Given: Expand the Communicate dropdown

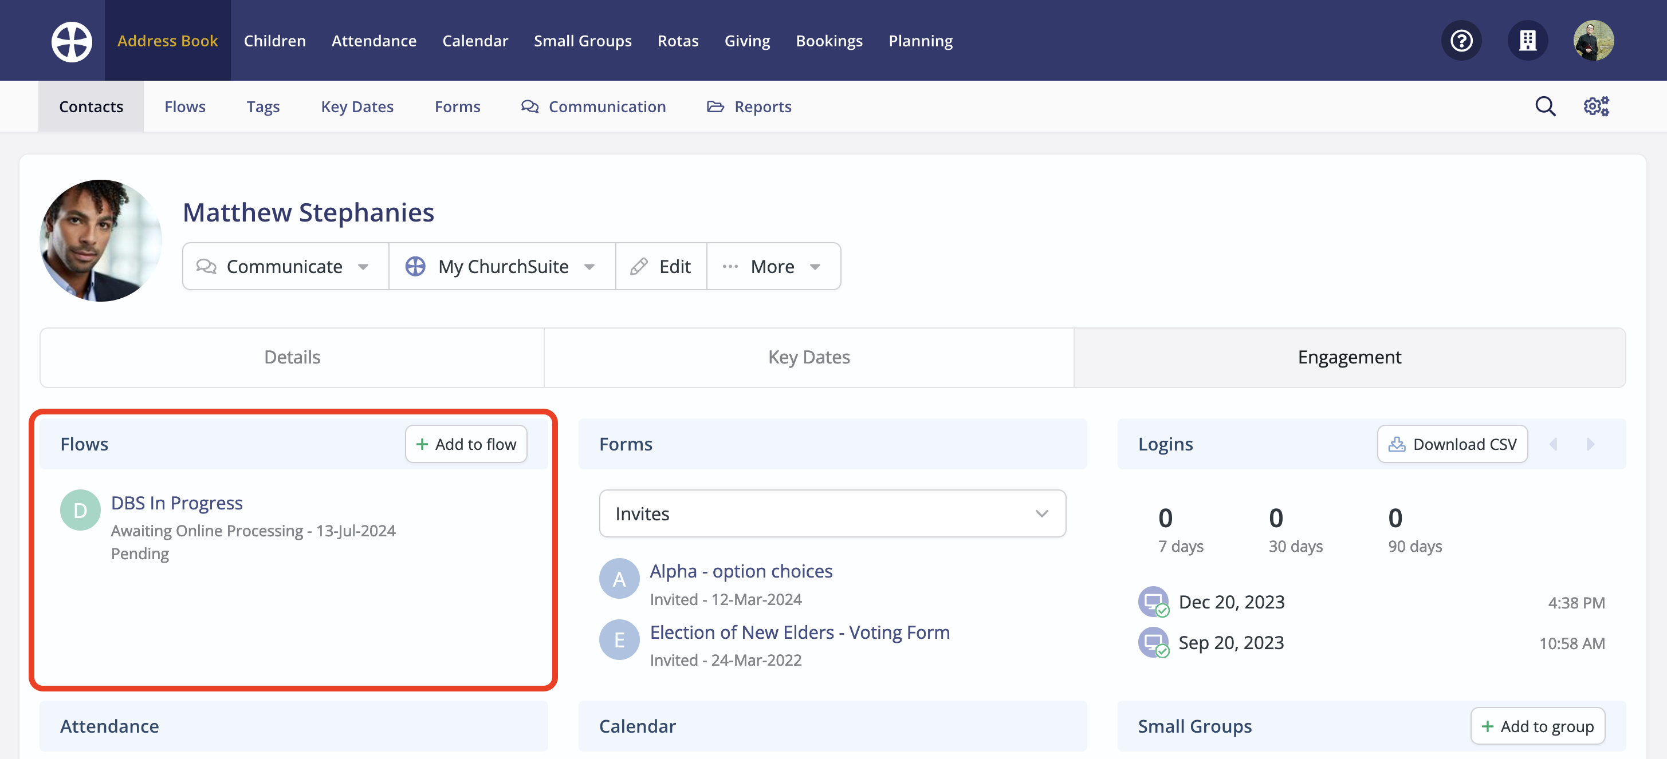Looking at the screenshot, I should (285, 266).
